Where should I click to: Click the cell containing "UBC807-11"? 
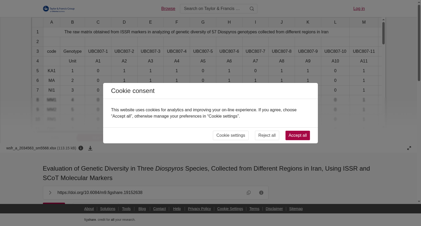click(364, 51)
